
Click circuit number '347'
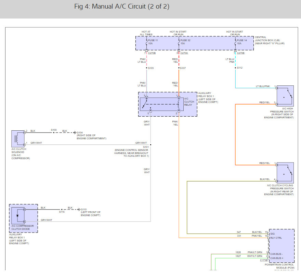[239, 232]
